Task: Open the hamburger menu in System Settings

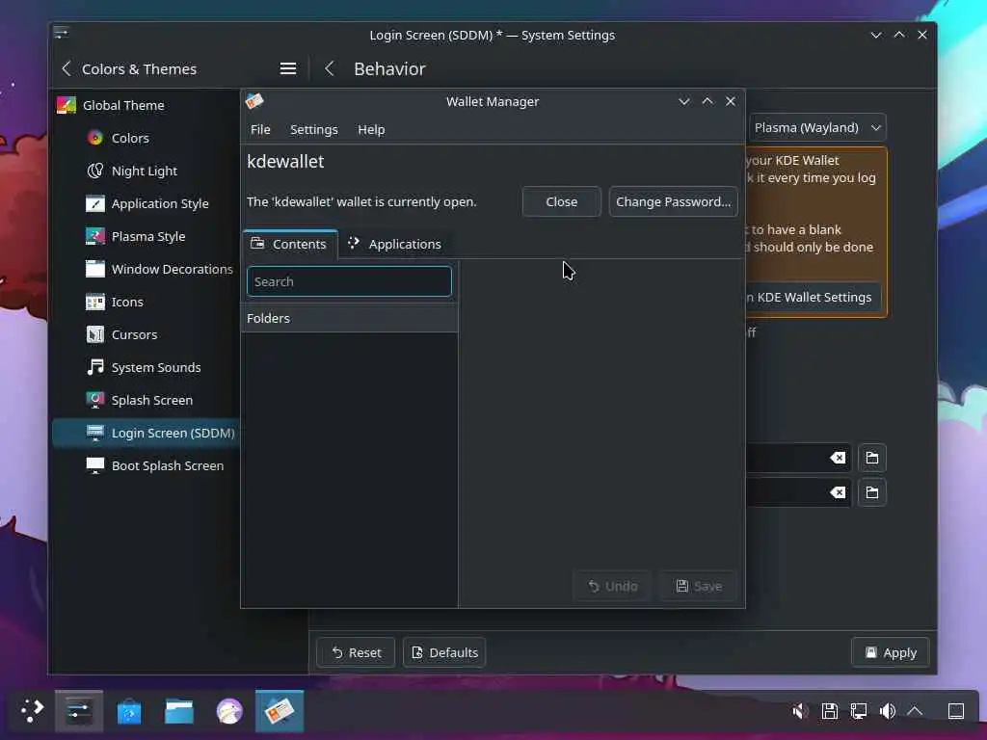Action: point(287,68)
